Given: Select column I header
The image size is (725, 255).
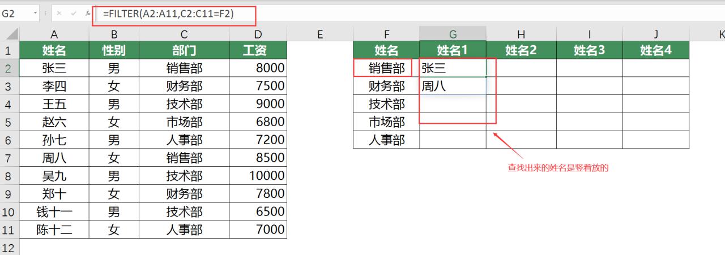Looking at the screenshot, I should point(589,34).
